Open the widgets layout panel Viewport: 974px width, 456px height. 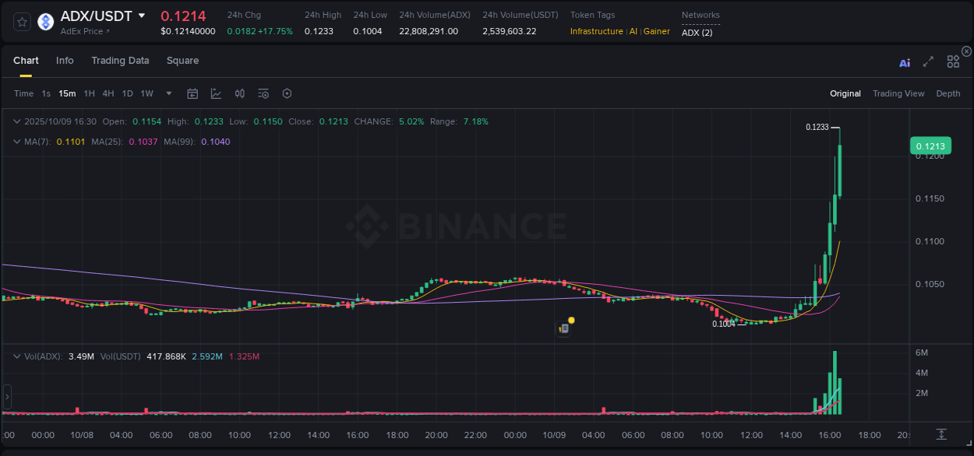(x=952, y=61)
